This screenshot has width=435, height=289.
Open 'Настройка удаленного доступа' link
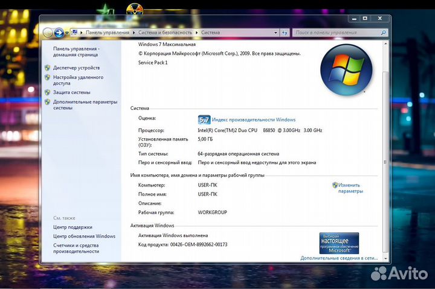click(x=78, y=80)
